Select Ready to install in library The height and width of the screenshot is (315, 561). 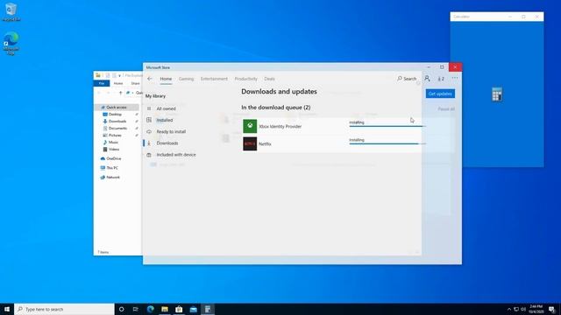[x=171, y=131]
